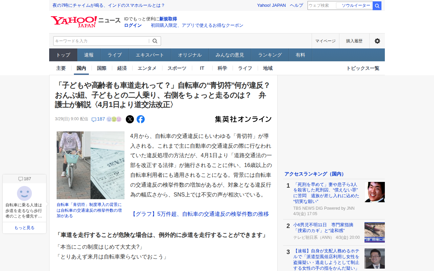The width and height of the screenshot is (434, 271).
Task: Open the 有料 navigation tab
Action: coord(300,55)
